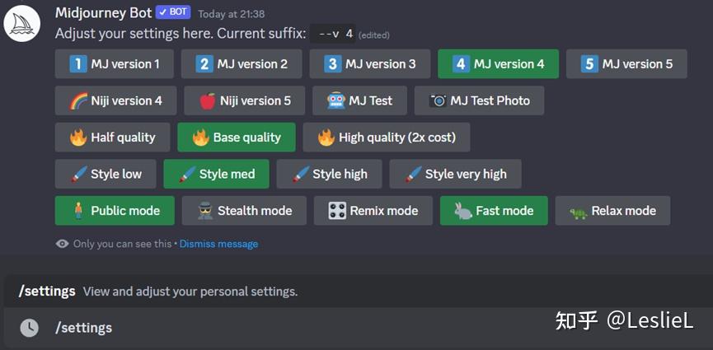The width and height of the screenshot is (713, 350).
Task: Click the clock icon beside /settings
Action: [29, 328]
